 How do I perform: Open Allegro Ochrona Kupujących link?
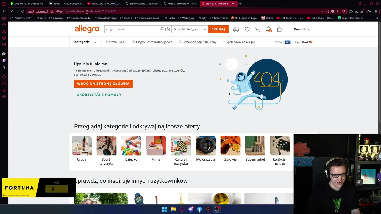point(152,42)
